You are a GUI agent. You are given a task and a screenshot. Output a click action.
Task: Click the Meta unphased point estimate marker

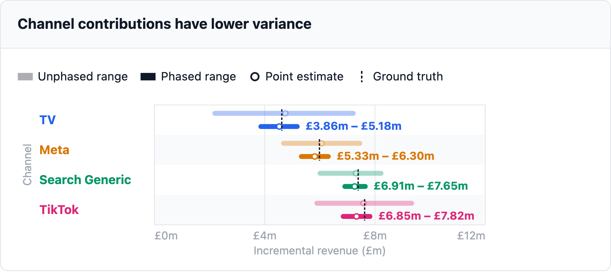pos(322,143)
